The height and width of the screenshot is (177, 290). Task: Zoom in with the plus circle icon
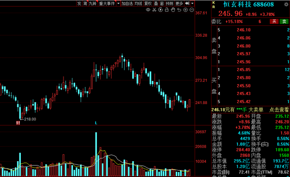[x=185, y=10]
